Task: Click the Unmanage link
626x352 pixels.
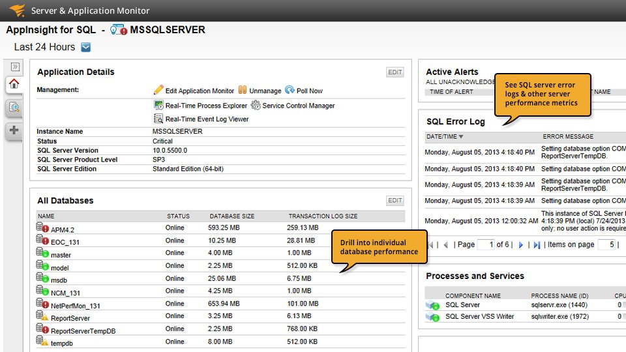Action: click(265, 91)
